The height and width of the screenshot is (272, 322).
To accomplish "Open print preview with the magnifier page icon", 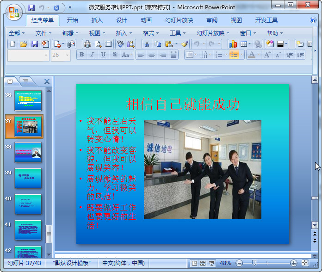I will tap(98, 44).
